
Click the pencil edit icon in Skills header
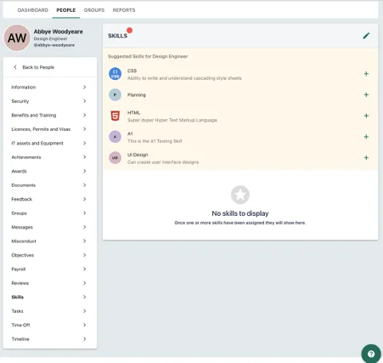pos(366,36)
